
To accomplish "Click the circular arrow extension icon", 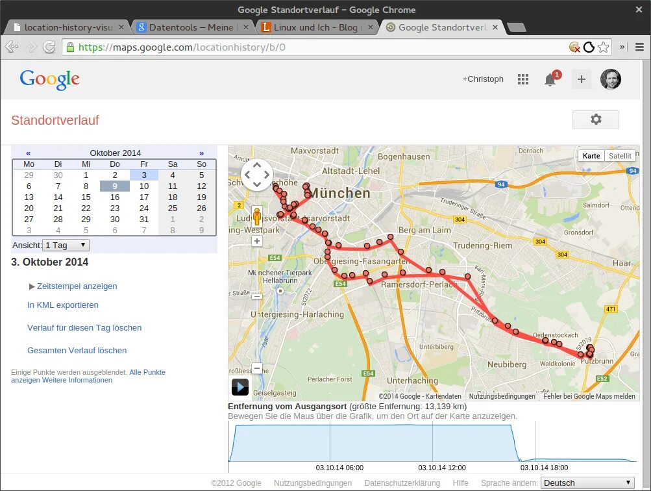I will point(589,47).
